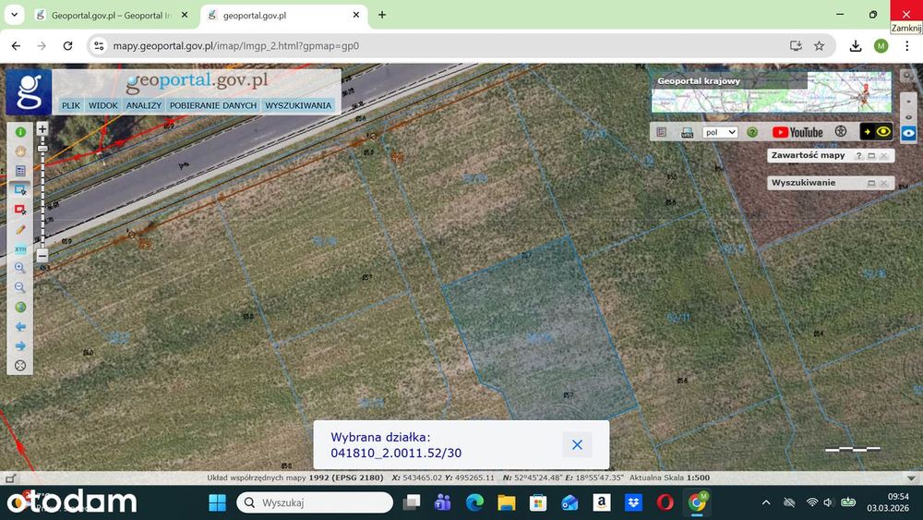Image resolution: width=923 pixels, height=520 pixels.
Task: Select the green info identify tool
Action: coord(20,132)
